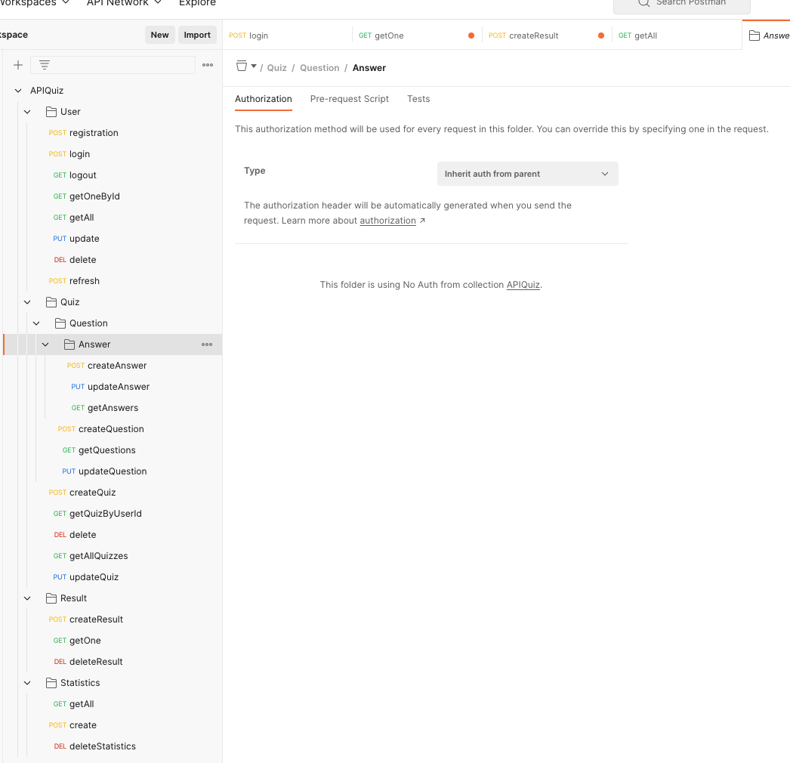Click the filter icon inside the collections search bar
Viewport: 790px width, 763px height.
[x=44, y=65]
